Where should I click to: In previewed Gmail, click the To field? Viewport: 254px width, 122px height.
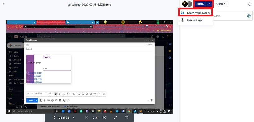[x=86, y=45]
